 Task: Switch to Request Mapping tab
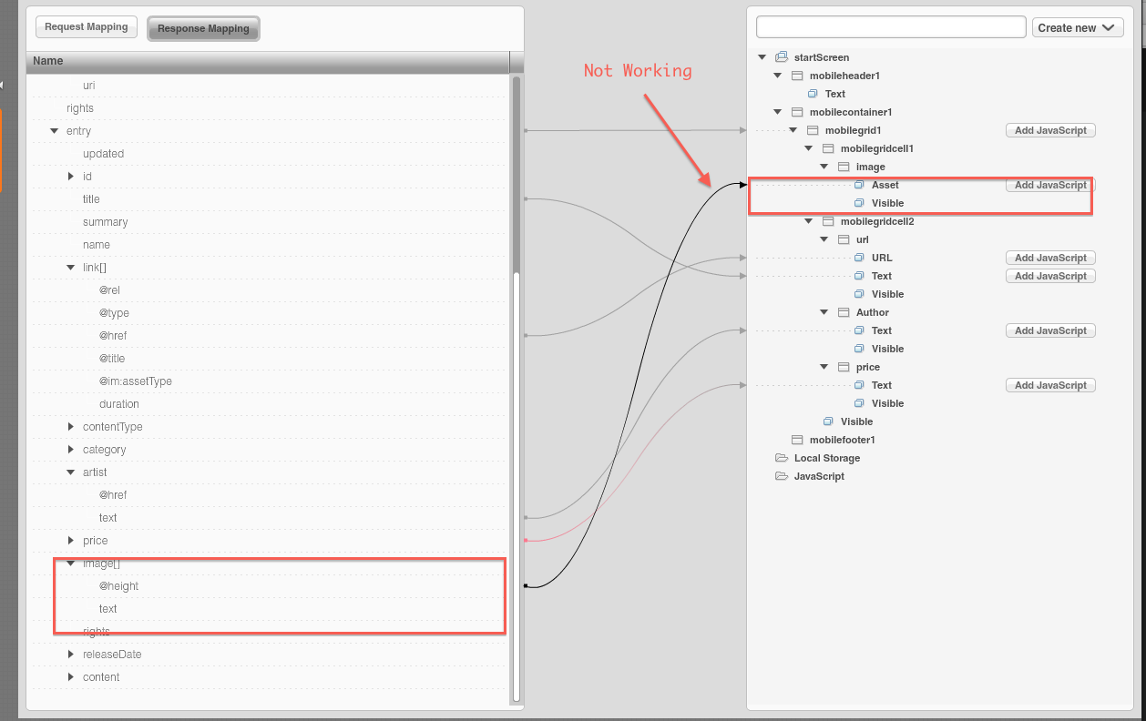(x=87, y=27)
